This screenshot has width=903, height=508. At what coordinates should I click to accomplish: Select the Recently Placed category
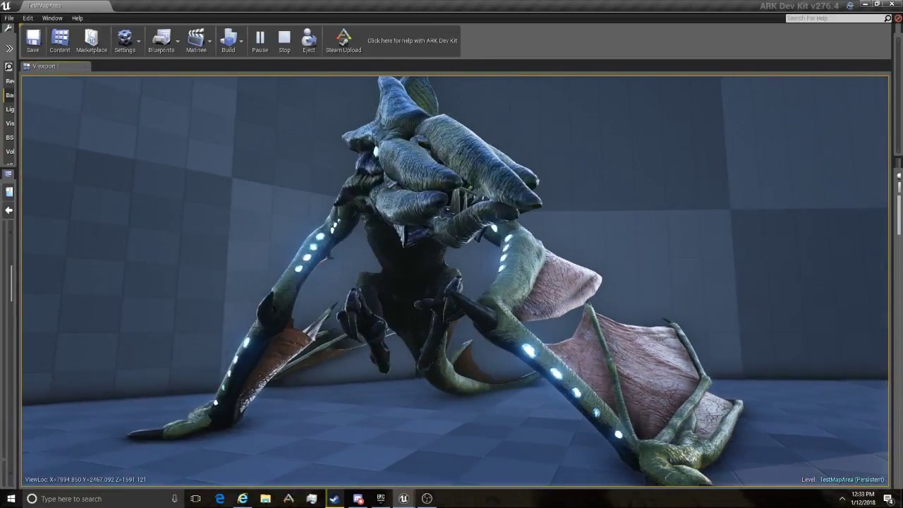[10, 81]
